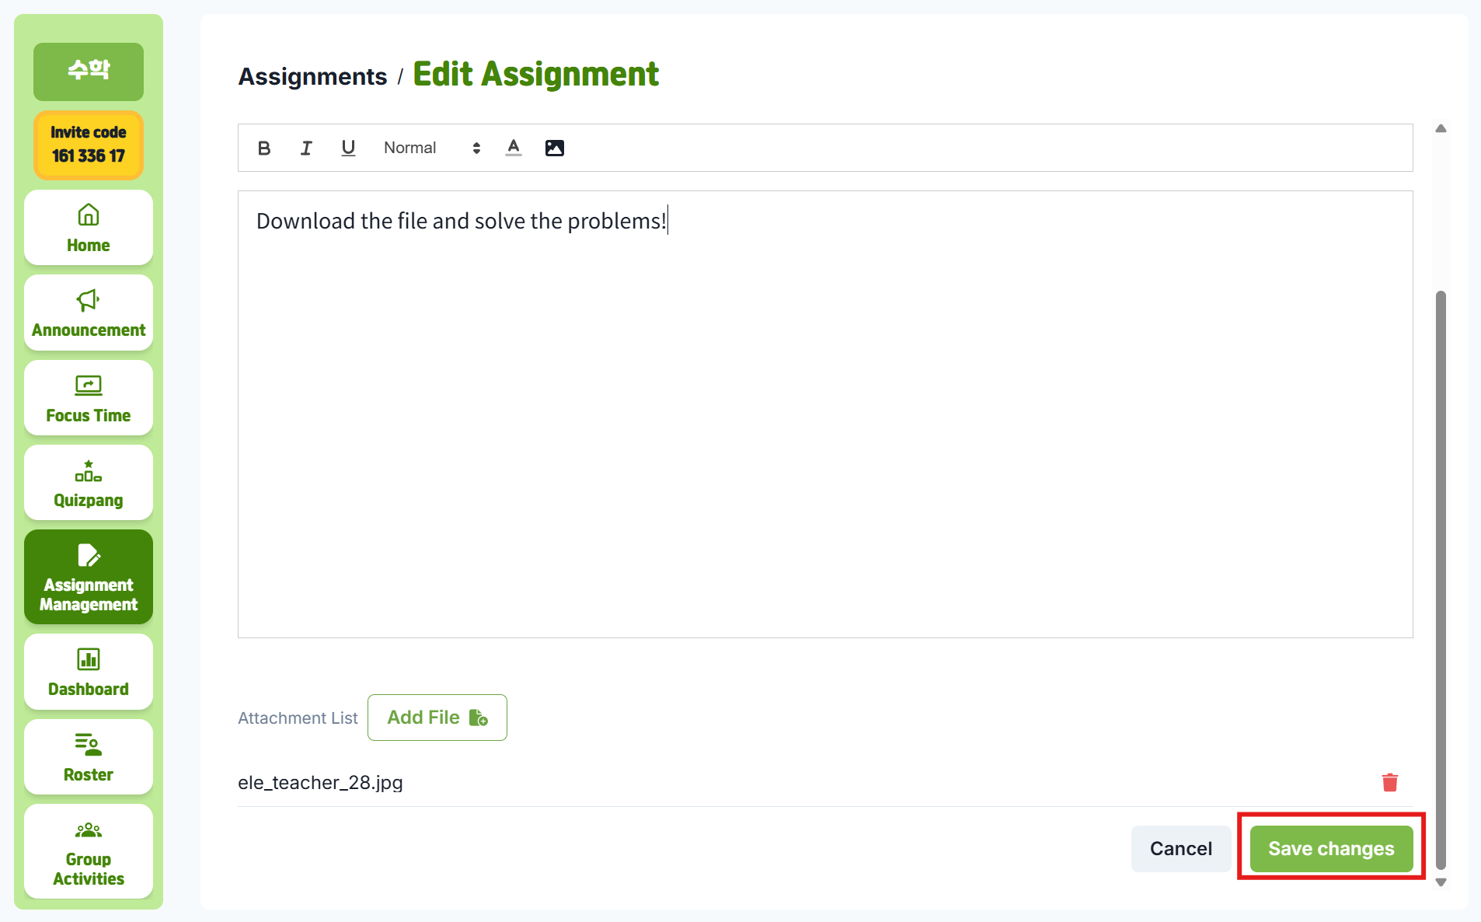Image resolution: width=1481 pixels, height=922 pixels.
Task: Toggle underline text formatting
Action: (x=348, y=148)
